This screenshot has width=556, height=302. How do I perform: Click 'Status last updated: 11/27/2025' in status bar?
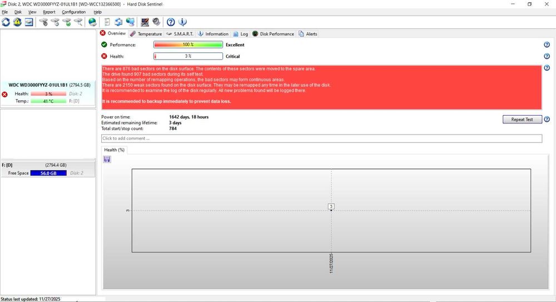(x=31, y=299)
